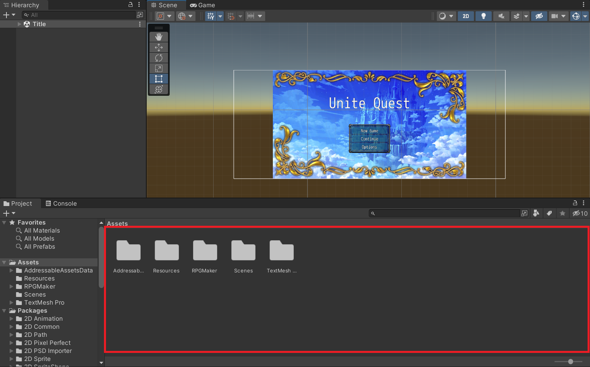Toggle scene visibility eye icon
This screenshot has width=590, height=367.
[x=539, y=16]
